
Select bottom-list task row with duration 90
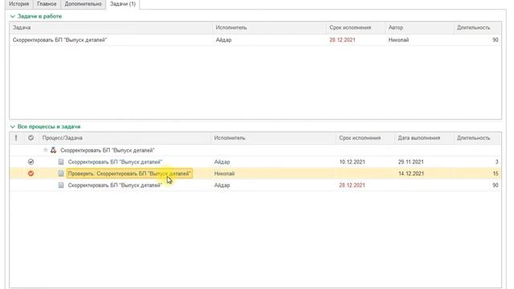click(255, 185)
